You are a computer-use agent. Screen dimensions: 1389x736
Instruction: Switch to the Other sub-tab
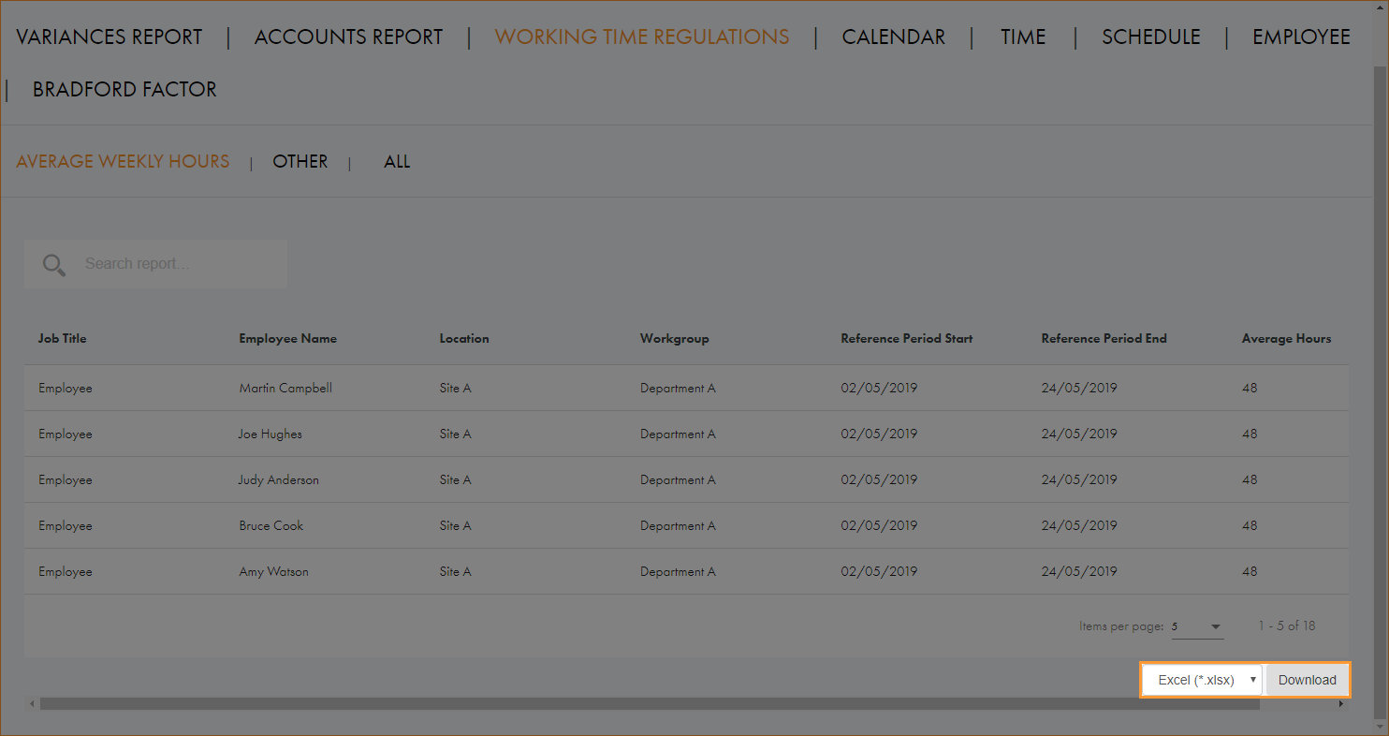coord(300,162)
